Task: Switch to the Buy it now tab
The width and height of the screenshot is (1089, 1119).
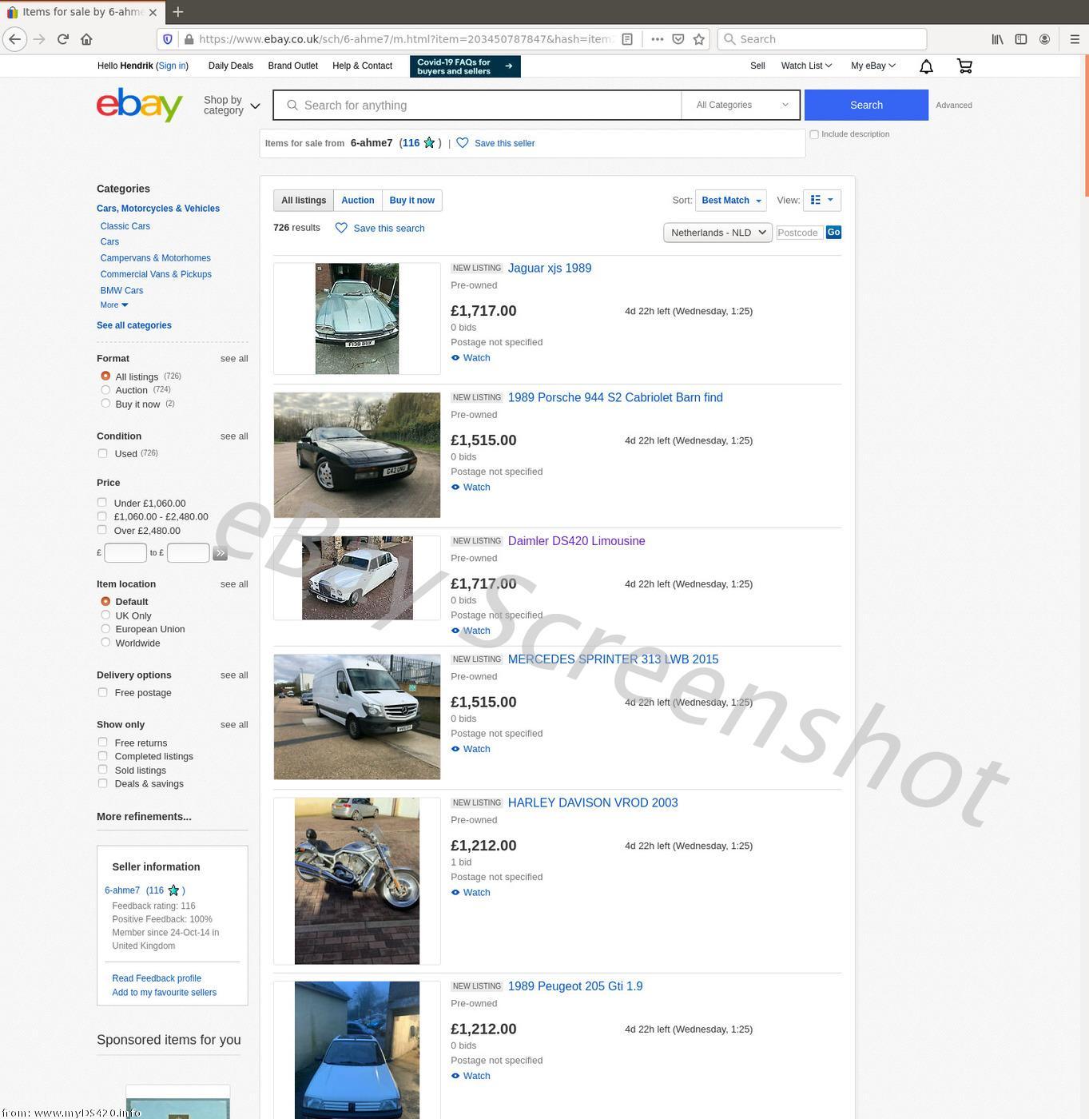Action: 411,201
